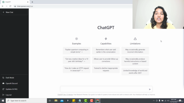Click the crescent moon icon beside Dark Mode

(x=3, y=78)
